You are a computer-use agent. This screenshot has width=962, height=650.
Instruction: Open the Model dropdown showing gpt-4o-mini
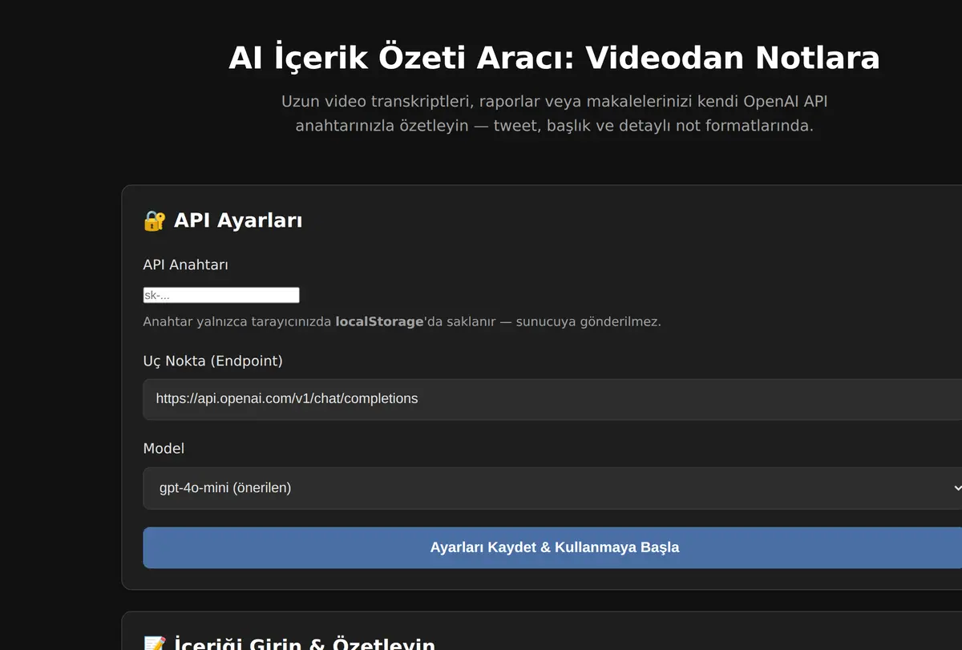pos(552,487)
